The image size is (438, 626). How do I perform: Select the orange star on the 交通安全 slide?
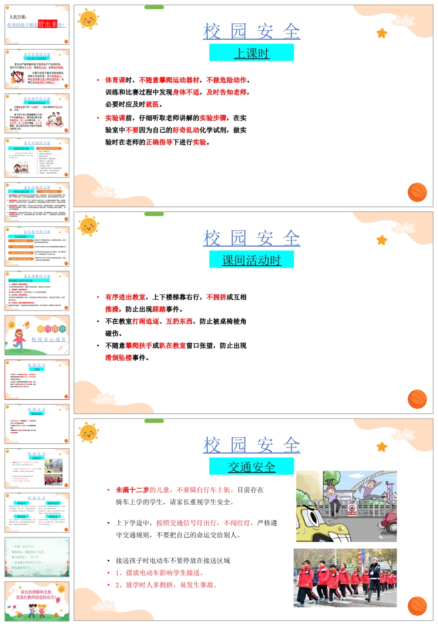[382, 446]
